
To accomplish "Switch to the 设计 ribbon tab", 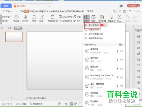I will tap(31, 11).
